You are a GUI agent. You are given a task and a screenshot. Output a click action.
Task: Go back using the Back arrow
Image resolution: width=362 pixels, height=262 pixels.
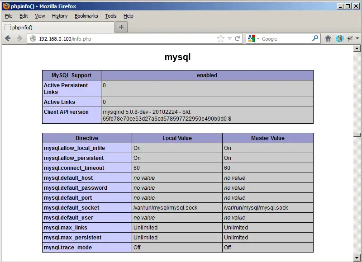pyautogui.click(x=8, y=38)
